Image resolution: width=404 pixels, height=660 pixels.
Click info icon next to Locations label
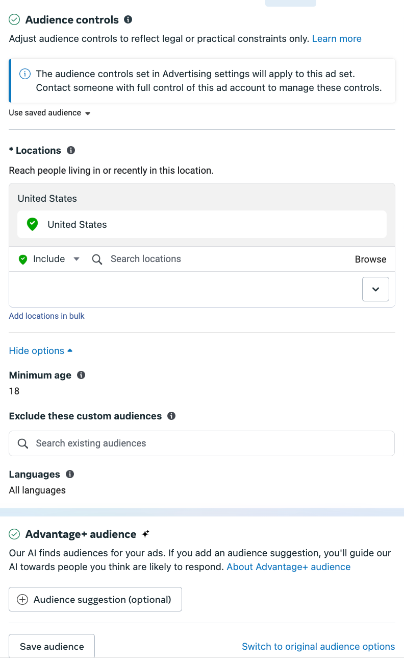click(71, 150)
